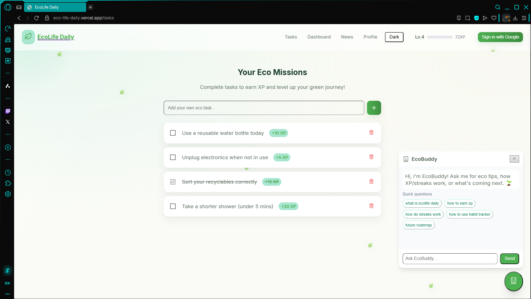Delete the reusable water bottle task
Screen dimensions: 531x299
click(371, 133)
